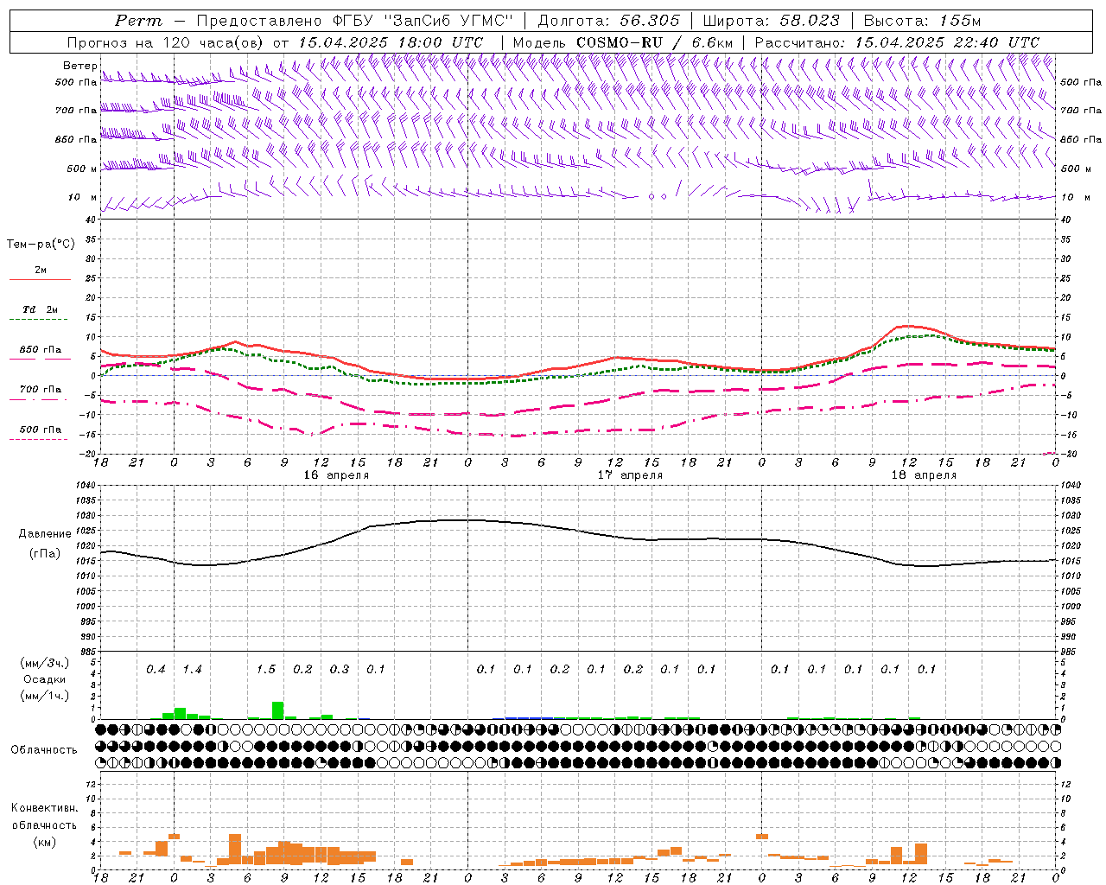
Task: Click the "1.5" precipitation amount value
Action: coord(265,669)
